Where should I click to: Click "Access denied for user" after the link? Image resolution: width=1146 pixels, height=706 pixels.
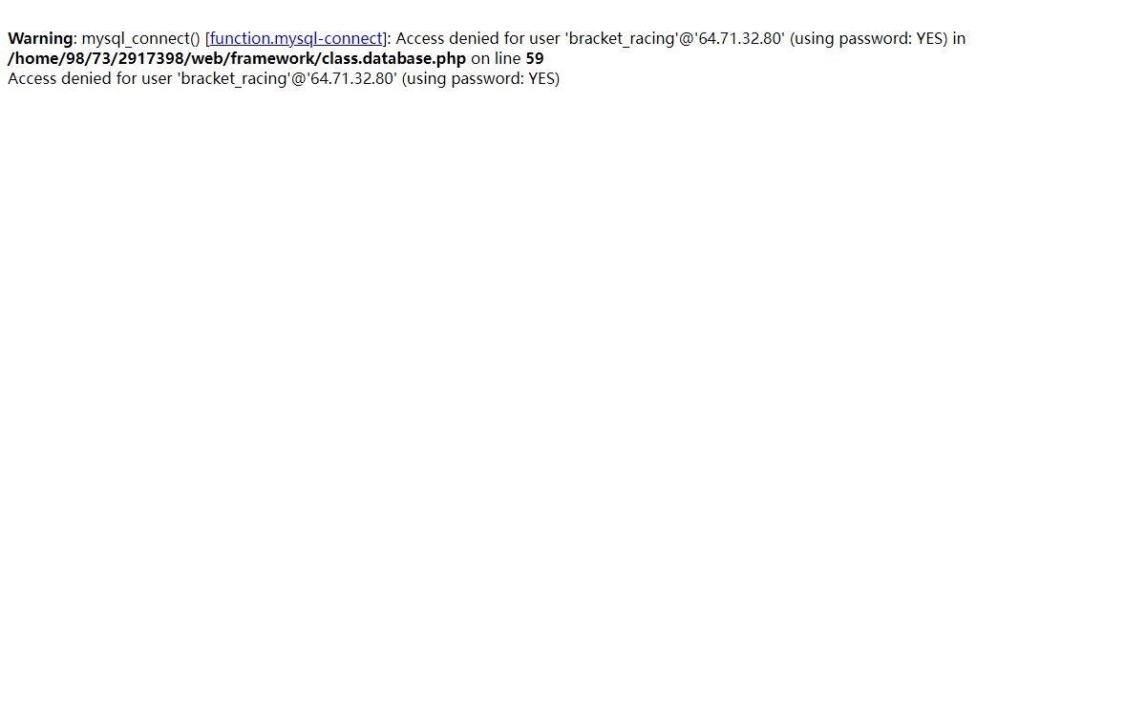point(477,39)
